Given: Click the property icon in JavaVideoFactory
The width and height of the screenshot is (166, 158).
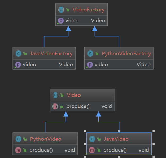Looking at the screenshot, I should click(x=18, y=64).
